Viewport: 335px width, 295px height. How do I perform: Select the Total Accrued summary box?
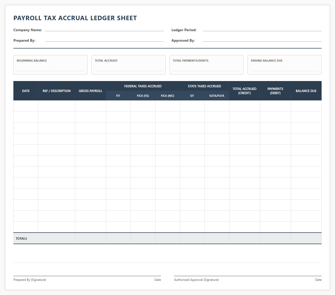(x=128, y=65)
